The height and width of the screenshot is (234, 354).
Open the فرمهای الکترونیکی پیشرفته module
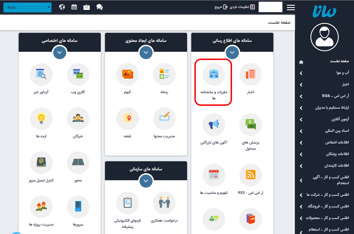[128, 203]
